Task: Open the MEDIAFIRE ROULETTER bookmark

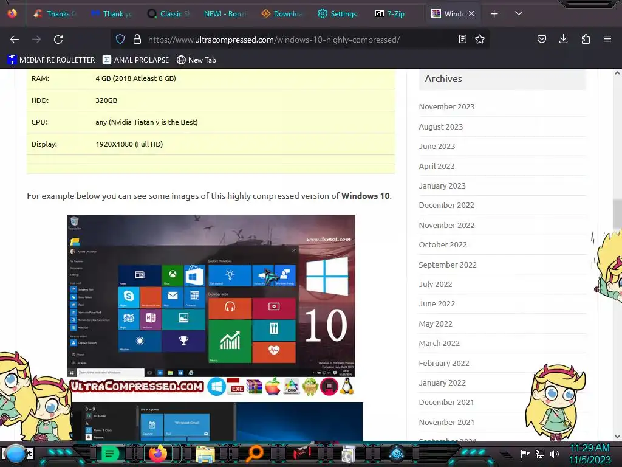Action: [51, 60]
